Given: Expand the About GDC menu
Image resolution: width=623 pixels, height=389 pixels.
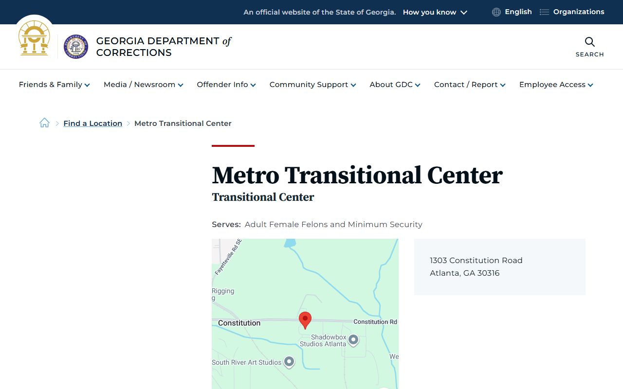Looking at the screenshot, I should click(395, 85).
